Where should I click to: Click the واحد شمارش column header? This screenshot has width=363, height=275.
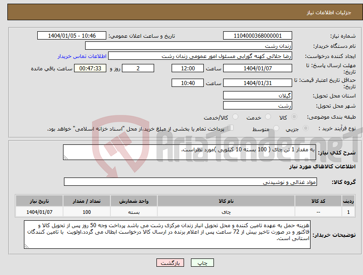134,201
